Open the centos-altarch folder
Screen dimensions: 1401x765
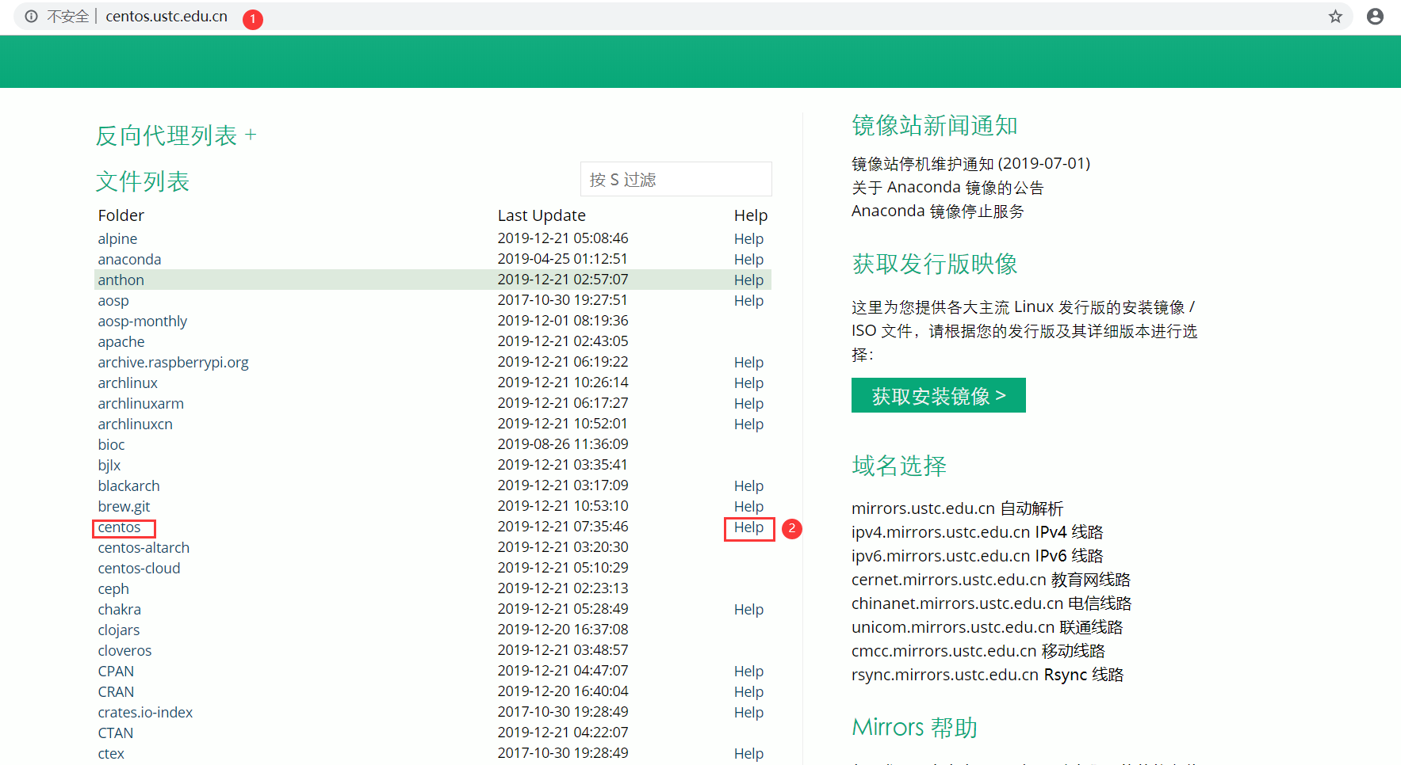click(x=144, y=547)
